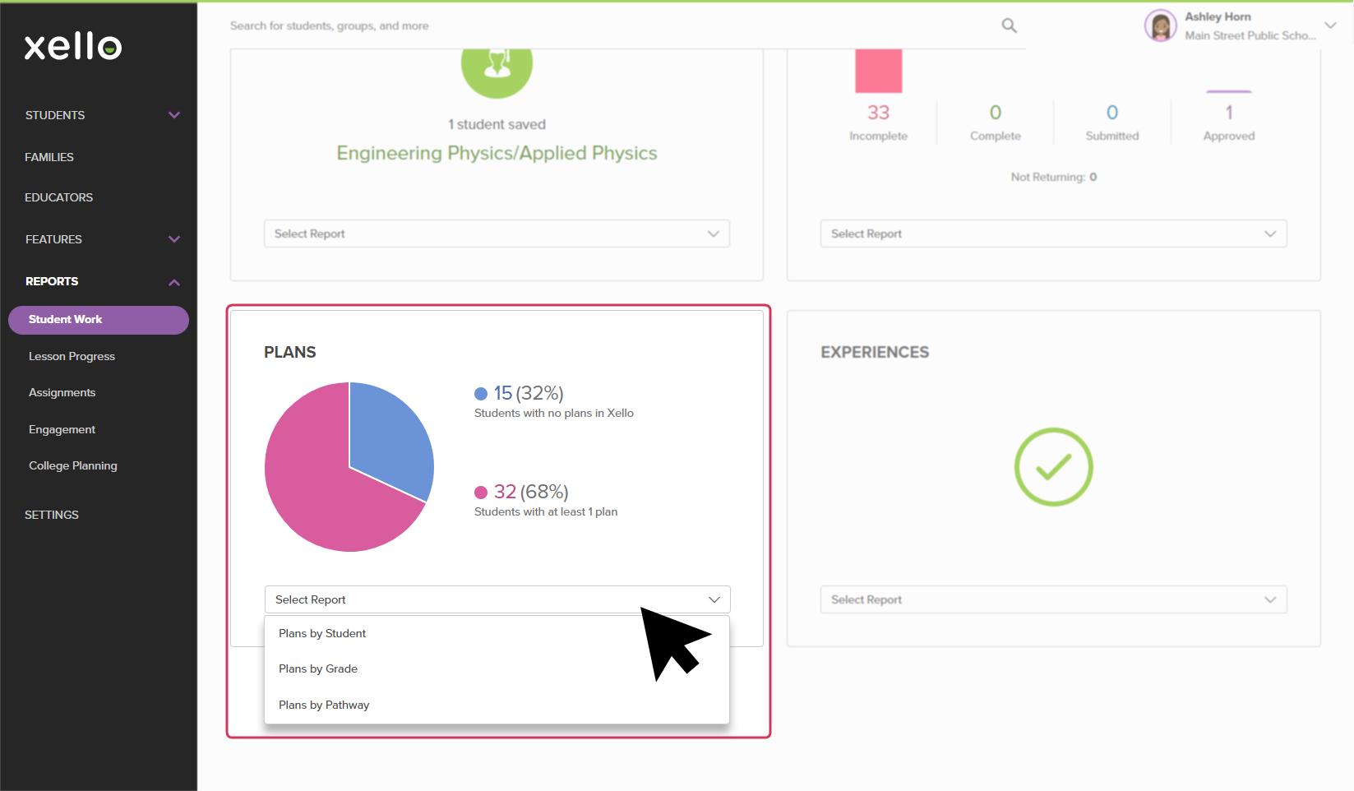Viewport: 1354px width, 791px height.
Task: Click the pink at-least-one-plan legend dot
Action: pyautogui.click(x=481, y=493)
